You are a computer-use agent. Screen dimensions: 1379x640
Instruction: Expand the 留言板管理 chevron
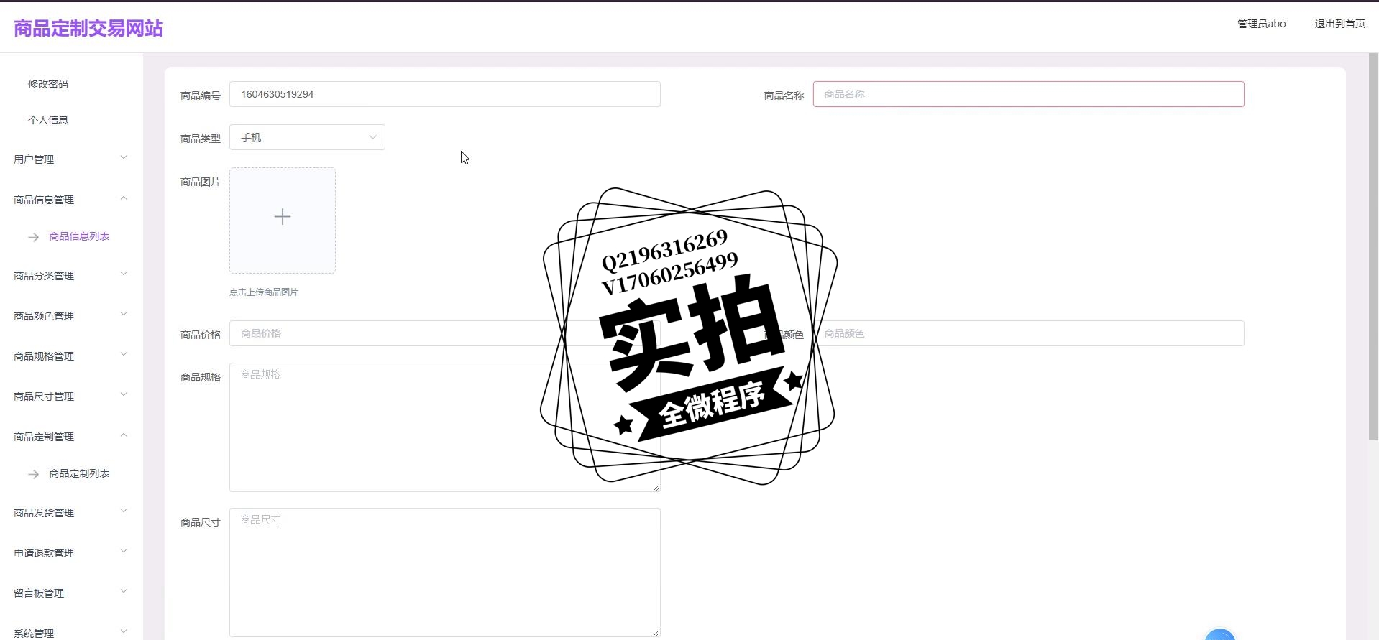point(124,591)
